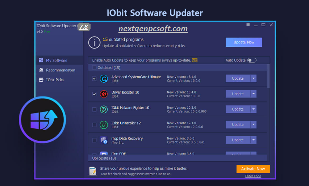This screenshot has height=186, width=309.
Task: Open dropdown arrow beside Malware Fighter Update
Action: [254, 109]
